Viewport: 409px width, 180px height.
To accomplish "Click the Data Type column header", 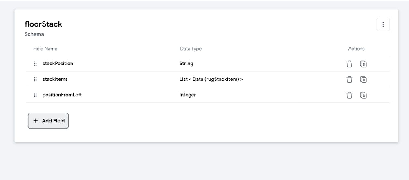I will point(191,49).
